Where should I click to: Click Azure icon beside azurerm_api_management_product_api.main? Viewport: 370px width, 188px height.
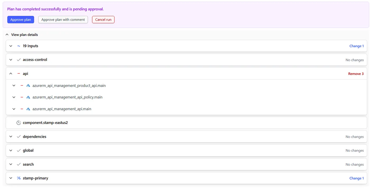[x=28, y=86]
